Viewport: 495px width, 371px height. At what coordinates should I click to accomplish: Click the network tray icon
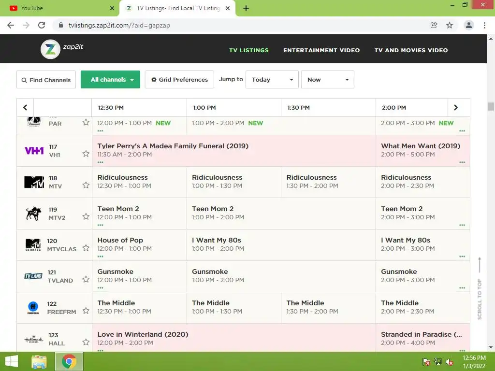[x=438, y=362]
